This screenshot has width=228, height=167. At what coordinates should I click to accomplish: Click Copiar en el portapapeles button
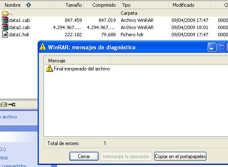tap(180, 156)
